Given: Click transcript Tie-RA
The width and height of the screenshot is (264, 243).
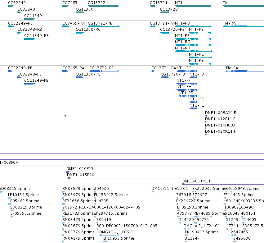Looking at the screenshot, I should tap(229, 23).
